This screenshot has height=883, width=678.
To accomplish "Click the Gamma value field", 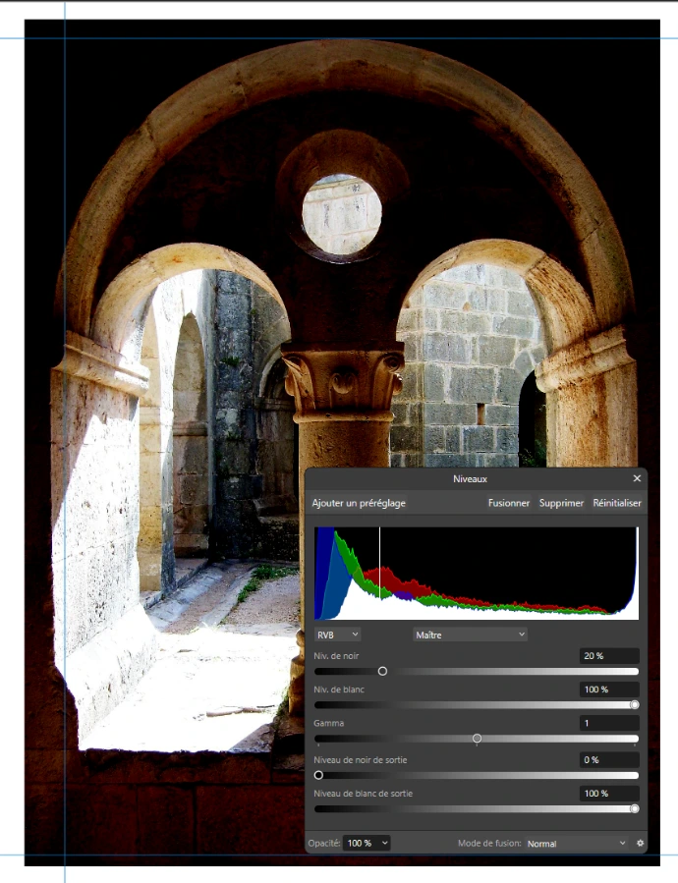I will (x=609, y=723).
